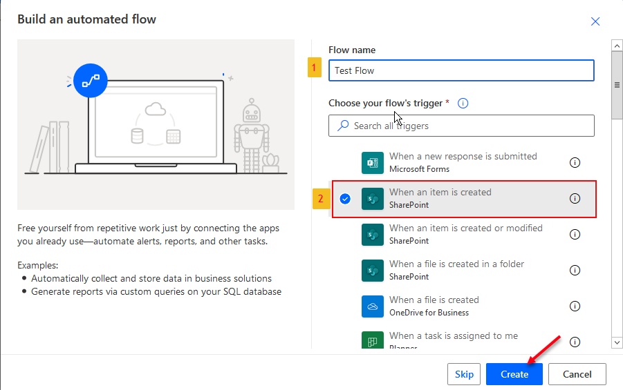This screenshot has height=390, width=623.
Task: Click SharePoint icon for item created or modified
Action: click(x=372, y=235)
